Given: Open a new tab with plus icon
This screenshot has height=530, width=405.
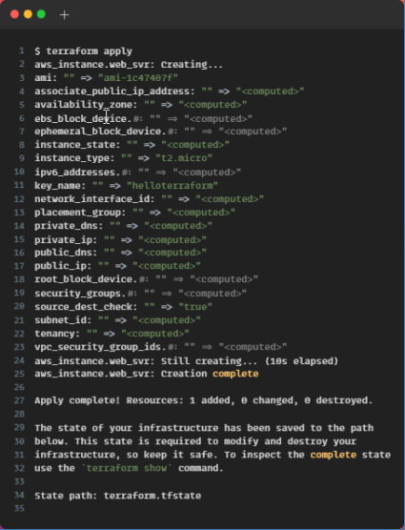Looking at the screenshot, I should click(64, 15).
